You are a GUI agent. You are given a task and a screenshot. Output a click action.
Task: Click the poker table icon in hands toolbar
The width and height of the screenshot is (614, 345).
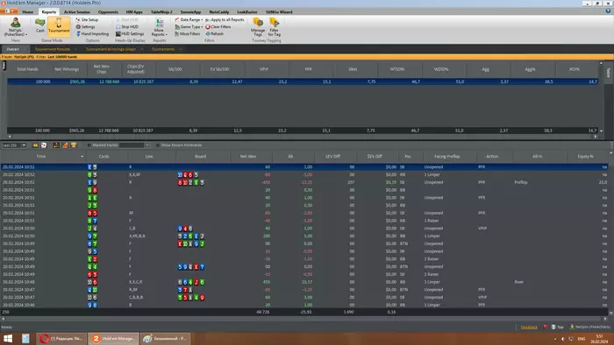click(56, 145)
